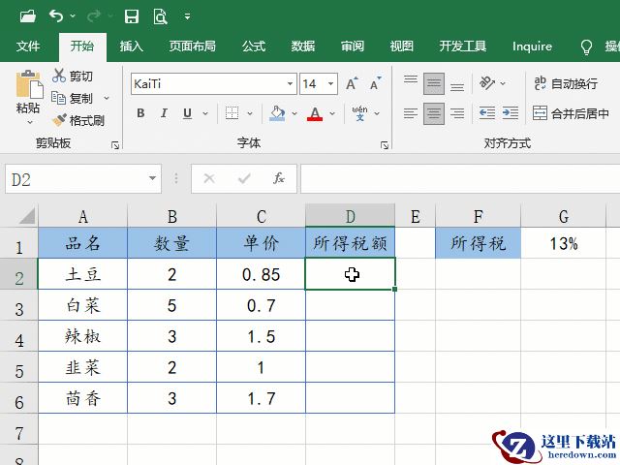Apply cell borders icon
The height and width of the screenshot is (465, 620).
click(x=232, y=113)
